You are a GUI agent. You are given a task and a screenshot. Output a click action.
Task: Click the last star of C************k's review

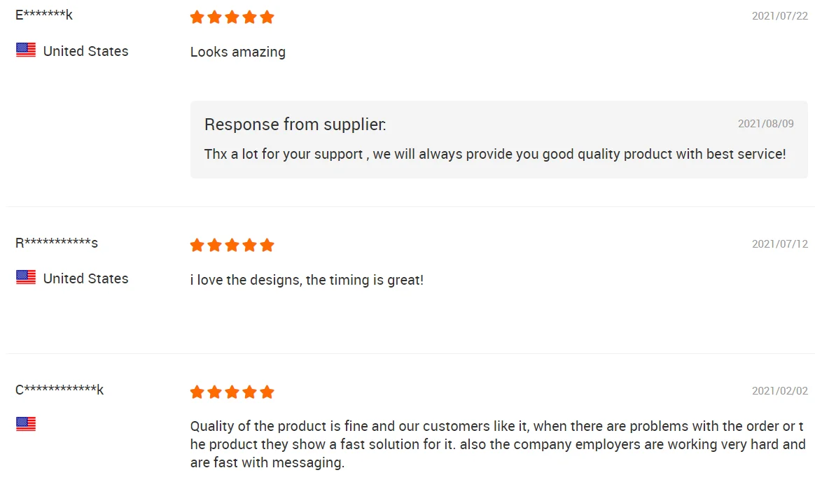point(267,392)
